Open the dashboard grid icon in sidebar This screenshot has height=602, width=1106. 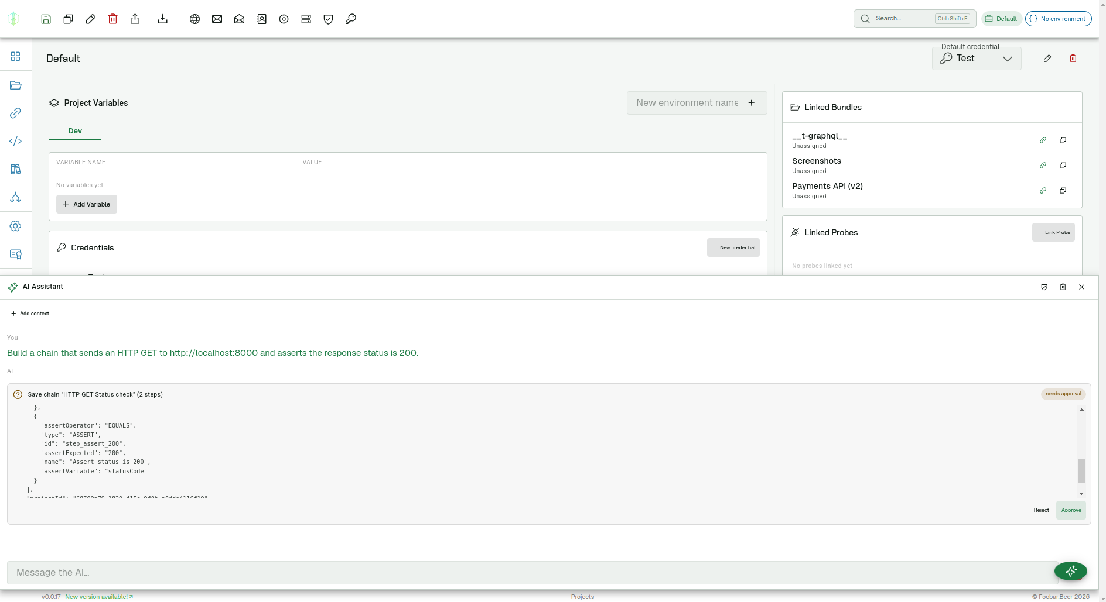(16, 56)
